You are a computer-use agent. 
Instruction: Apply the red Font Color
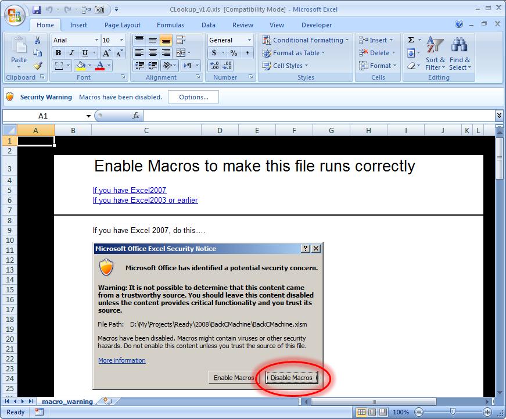(x=100, y=66)
